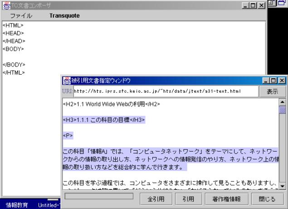The image size is (288, 209).
Task: Click the 全引用 button
Action: coord(152,198)
